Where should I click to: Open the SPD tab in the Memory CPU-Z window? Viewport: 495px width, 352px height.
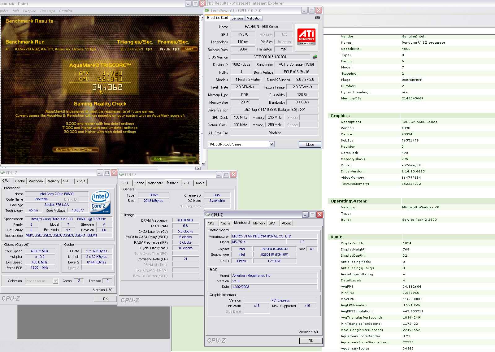(186, 183)
